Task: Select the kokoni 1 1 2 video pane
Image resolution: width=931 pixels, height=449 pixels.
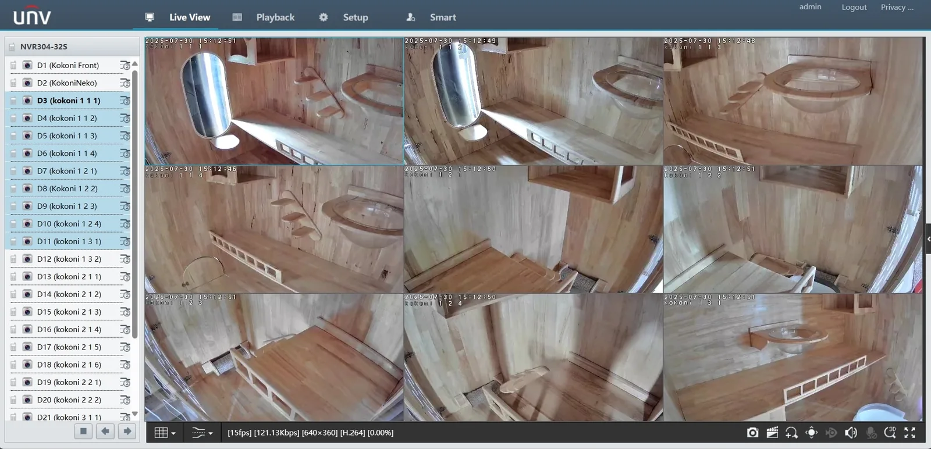Action: 534,101
